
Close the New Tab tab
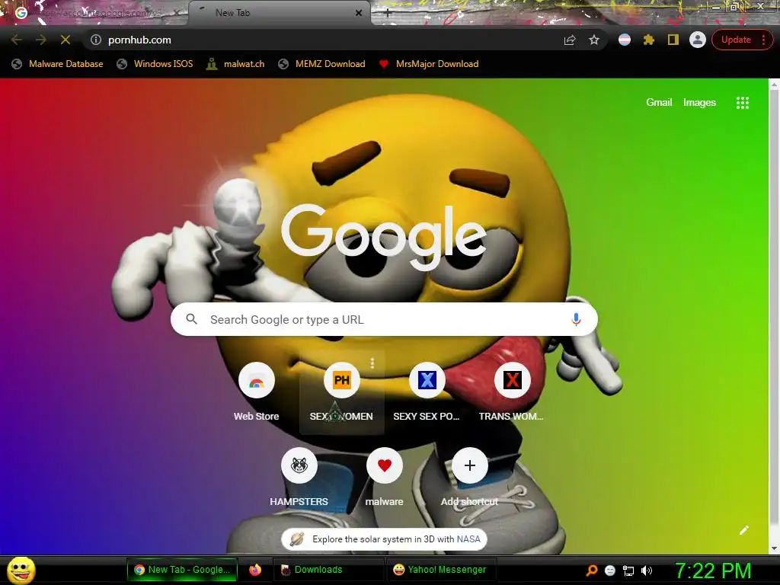coord(359,13)
